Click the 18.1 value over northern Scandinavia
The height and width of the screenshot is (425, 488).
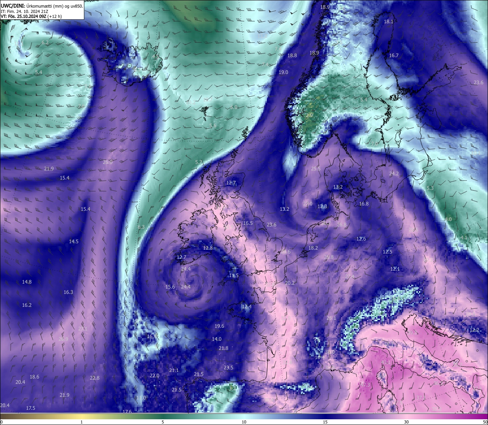(388, 22)
